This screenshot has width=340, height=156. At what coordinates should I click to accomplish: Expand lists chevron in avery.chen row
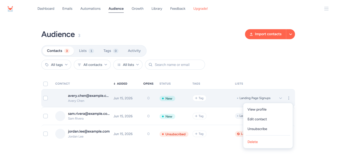[280, 98]
